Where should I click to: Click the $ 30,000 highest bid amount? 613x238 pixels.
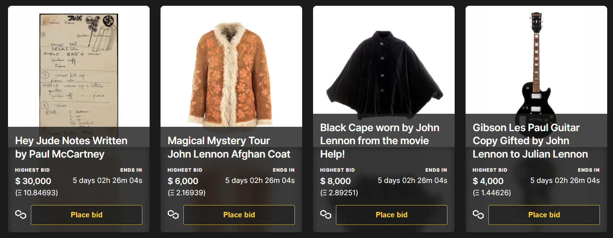click(x=33, y=181)
